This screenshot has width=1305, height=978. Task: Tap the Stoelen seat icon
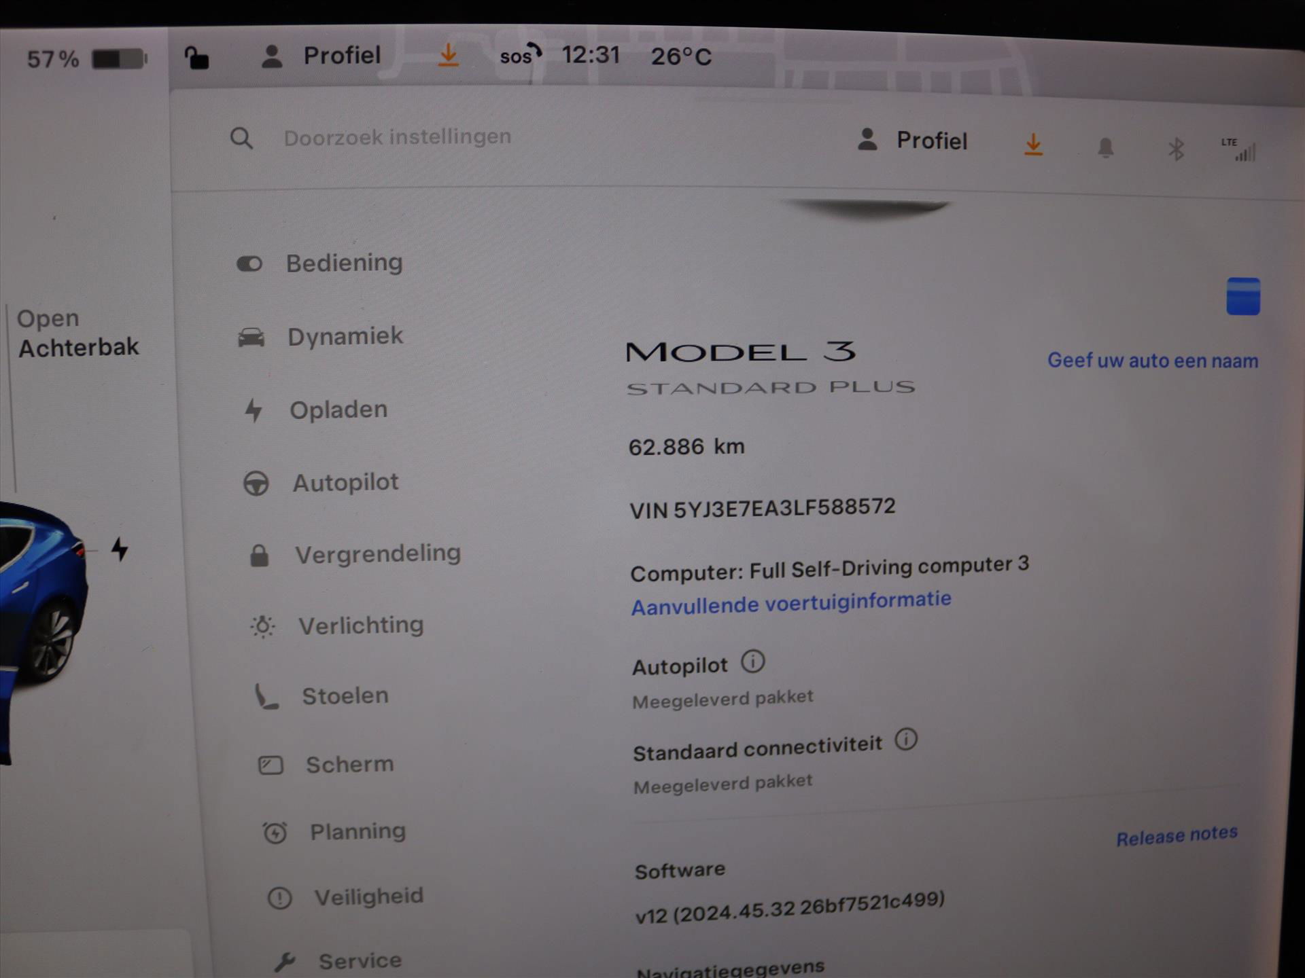click(x=266, y=697)
